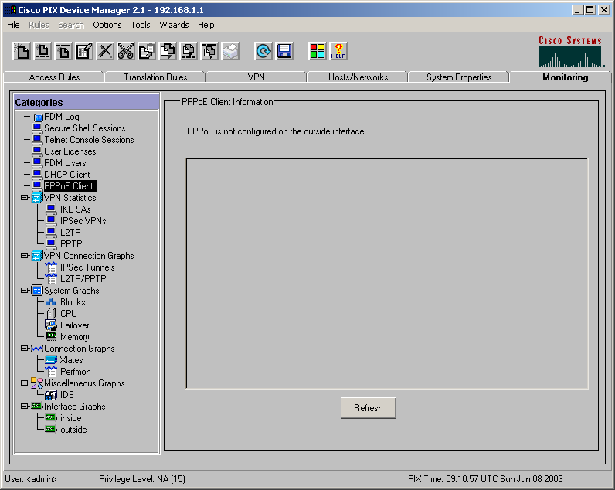Open the Help menu
This screenshot has height=490, width=615.
[206, 25]
